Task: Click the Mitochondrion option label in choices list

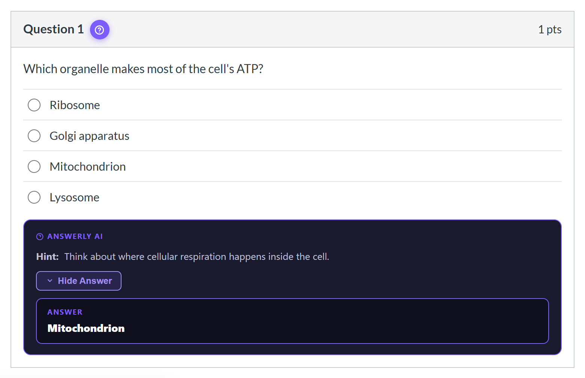Action: click(88, 166)
